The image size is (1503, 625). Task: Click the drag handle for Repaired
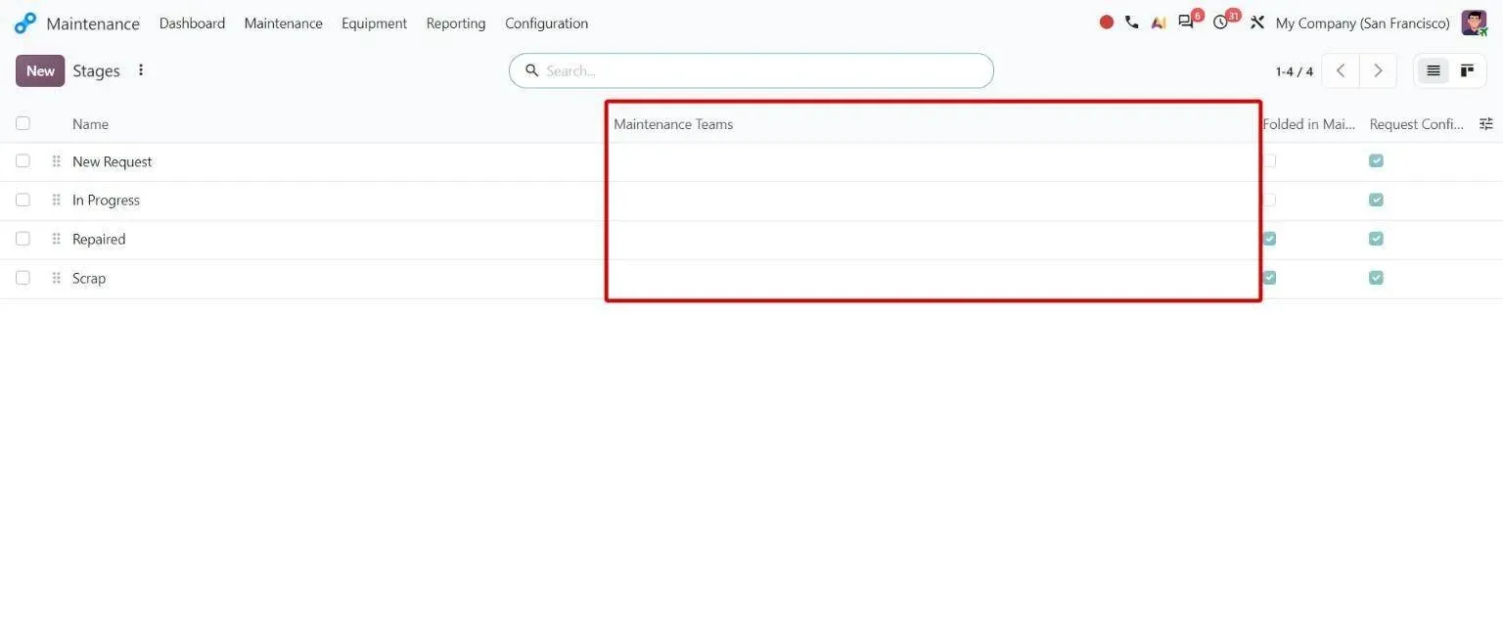[x=56, y=240]
